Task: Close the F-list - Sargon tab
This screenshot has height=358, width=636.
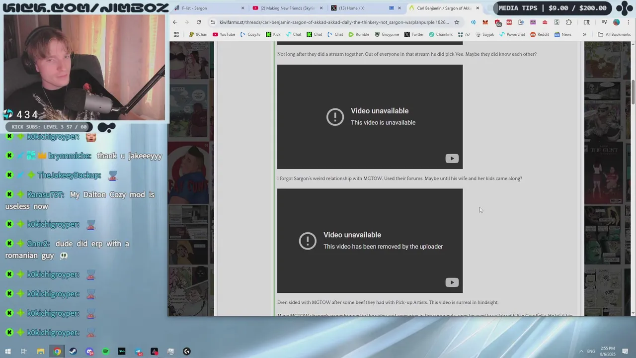Action: point(243,8)
